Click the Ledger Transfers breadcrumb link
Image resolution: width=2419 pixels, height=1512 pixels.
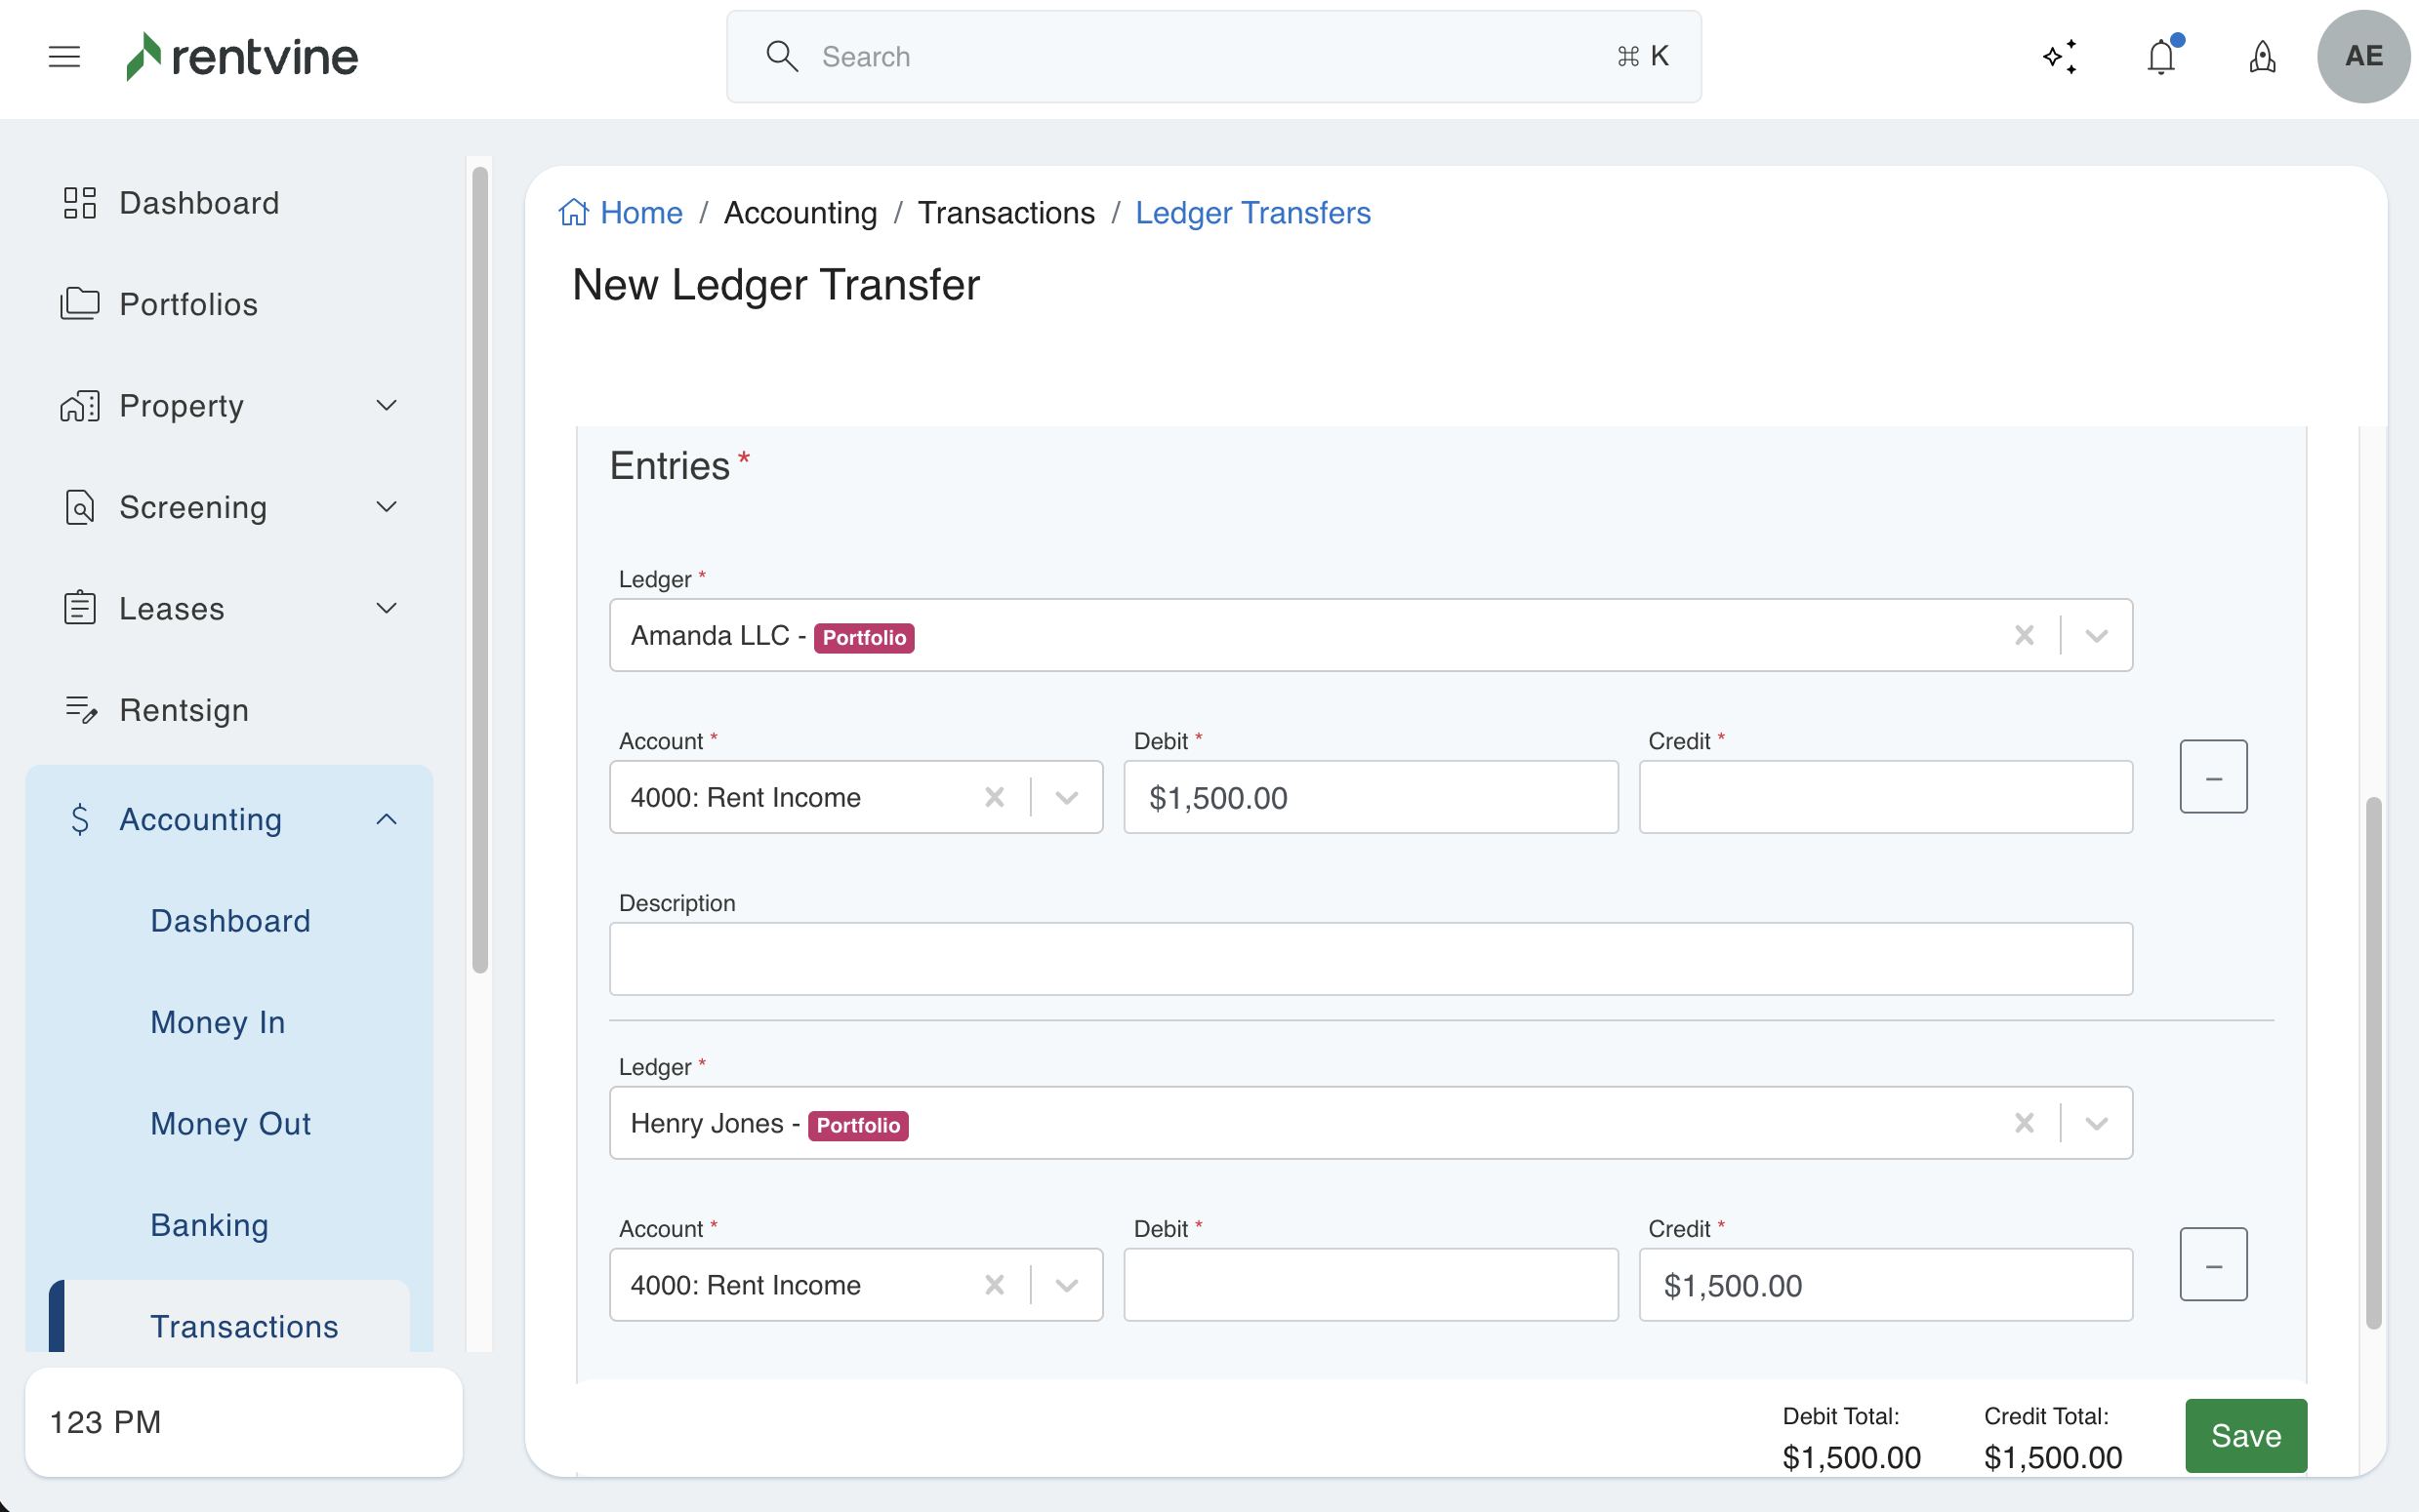(1251, 213)
